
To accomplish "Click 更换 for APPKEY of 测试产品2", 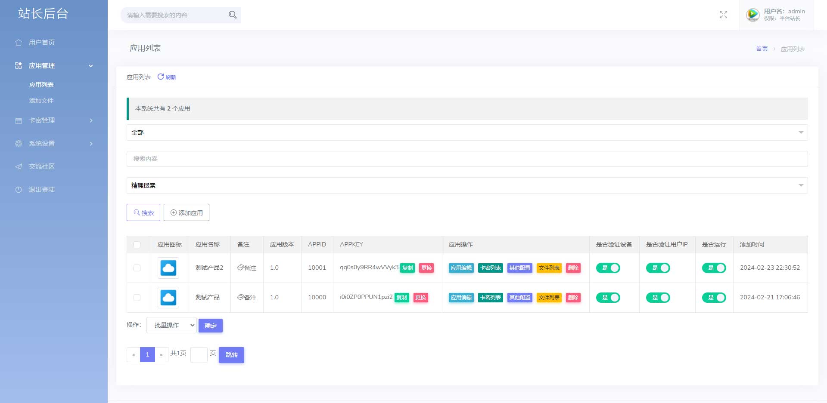I will tap(426, 268).
